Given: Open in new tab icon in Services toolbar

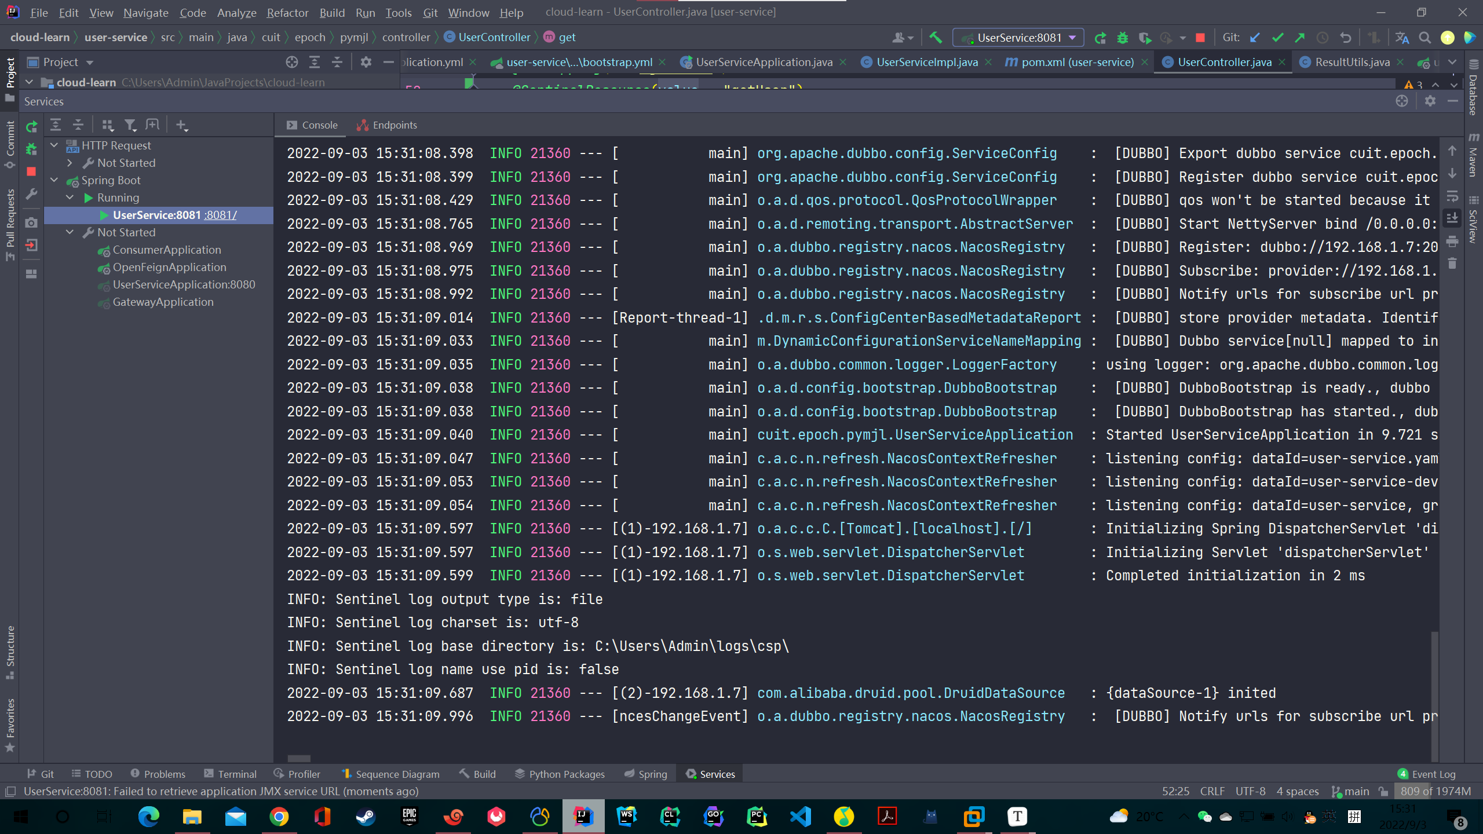Looking at the screenshot, I should click(x=152, y=125).
